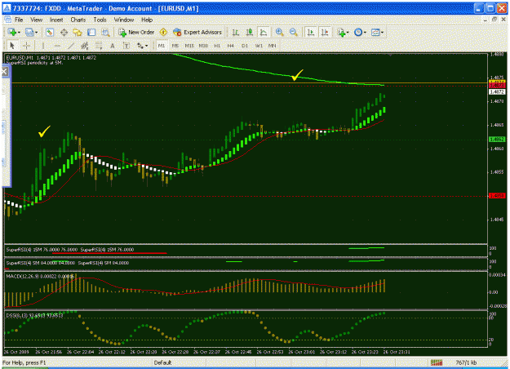Expand the Profiles dropdown arrow
The height and width of the screenshot is (369, 510).
pyautogui.click(x=37, y=33)
